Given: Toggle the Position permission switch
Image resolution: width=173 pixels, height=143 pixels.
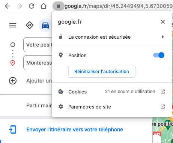Looking at the screenshot, I should pos(159,55).
